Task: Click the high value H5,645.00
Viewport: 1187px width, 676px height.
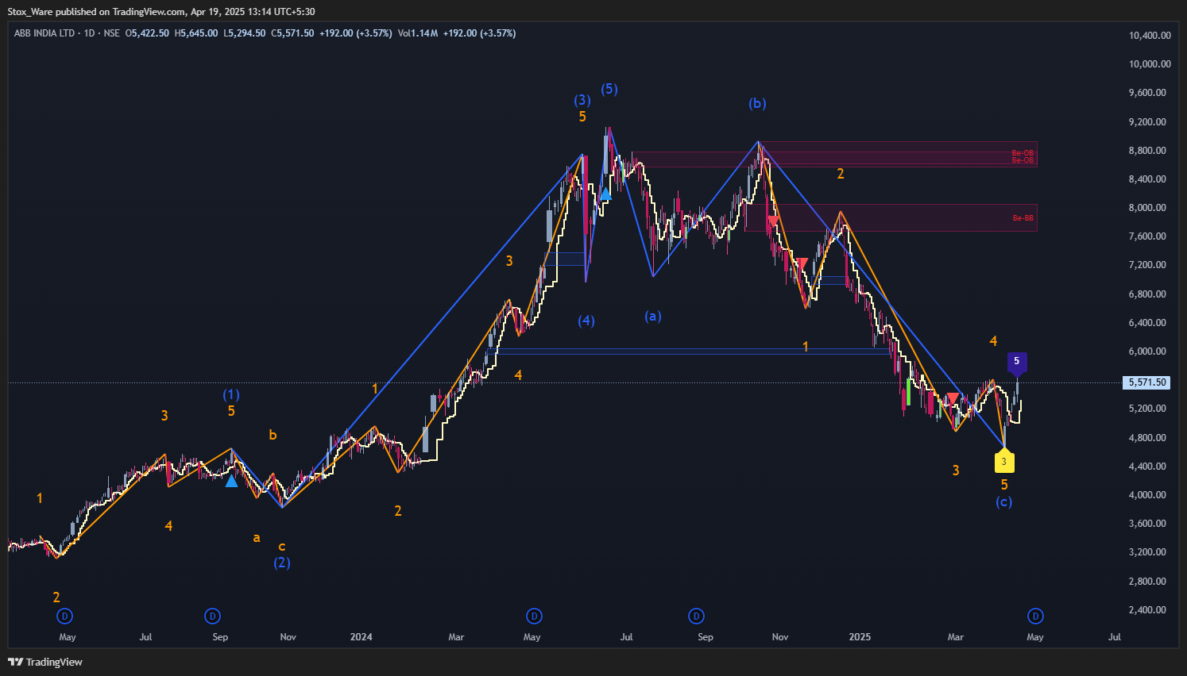Action: 195,33
